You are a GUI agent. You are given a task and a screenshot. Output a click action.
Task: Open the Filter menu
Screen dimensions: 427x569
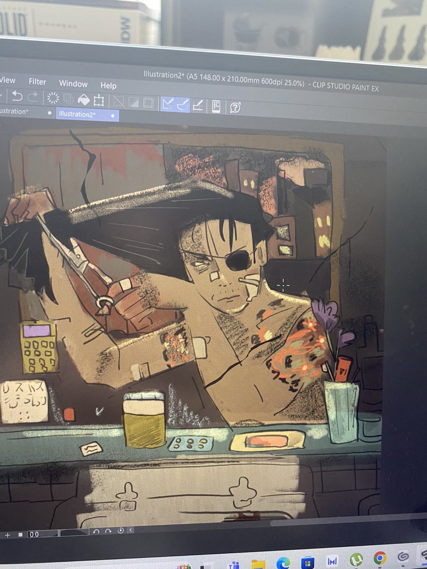pyautogui.click(x=37, y=82)
